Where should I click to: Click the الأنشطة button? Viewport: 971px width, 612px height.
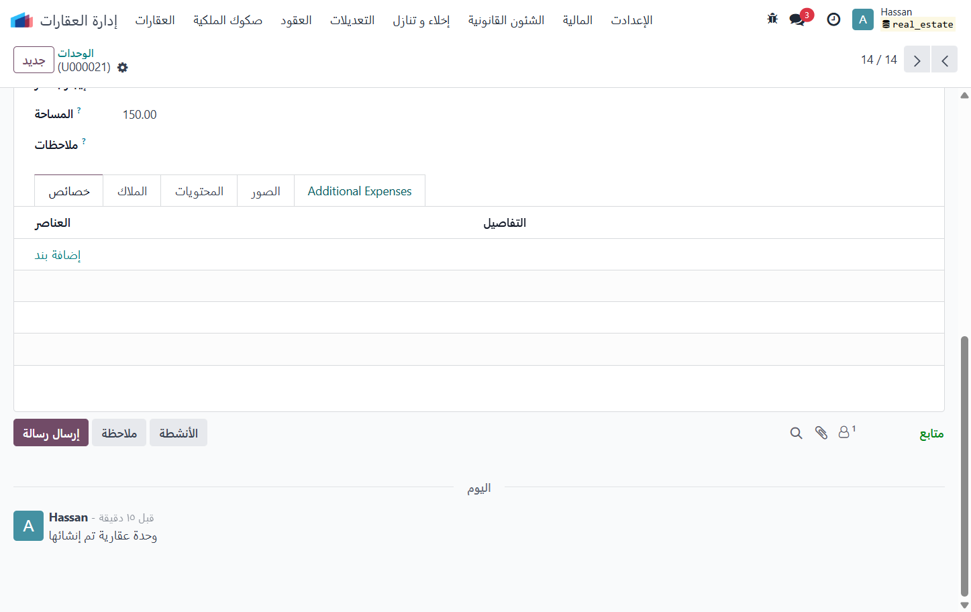pos(178,433)
